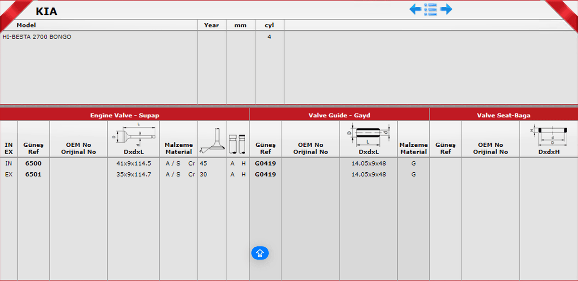The width and height of the screenshot is (578, 281).
Task: Click the Model column header
Action: (x=26, y=25)
